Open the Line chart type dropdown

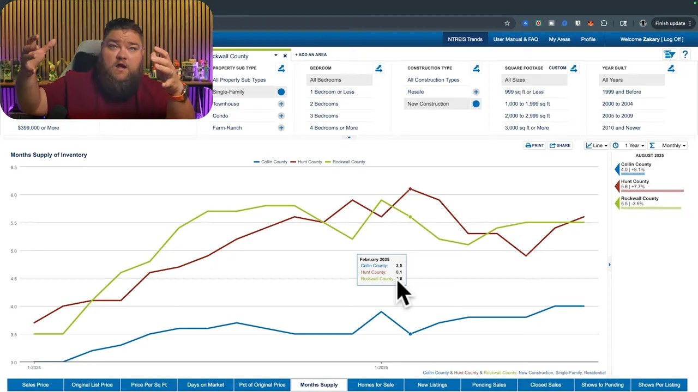click(597, 145)
